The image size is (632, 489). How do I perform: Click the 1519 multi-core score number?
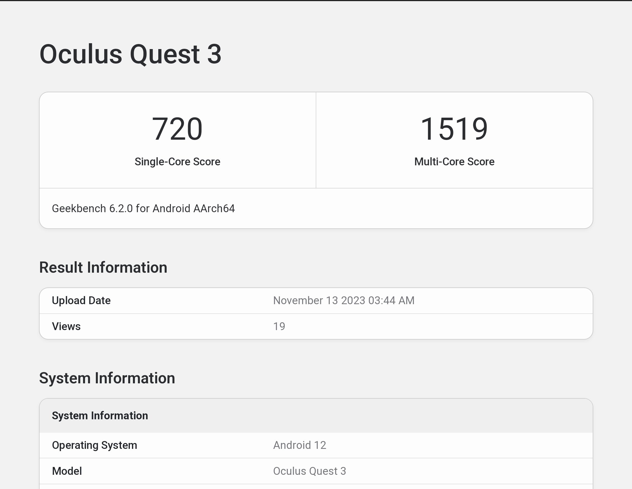point(454,129)
